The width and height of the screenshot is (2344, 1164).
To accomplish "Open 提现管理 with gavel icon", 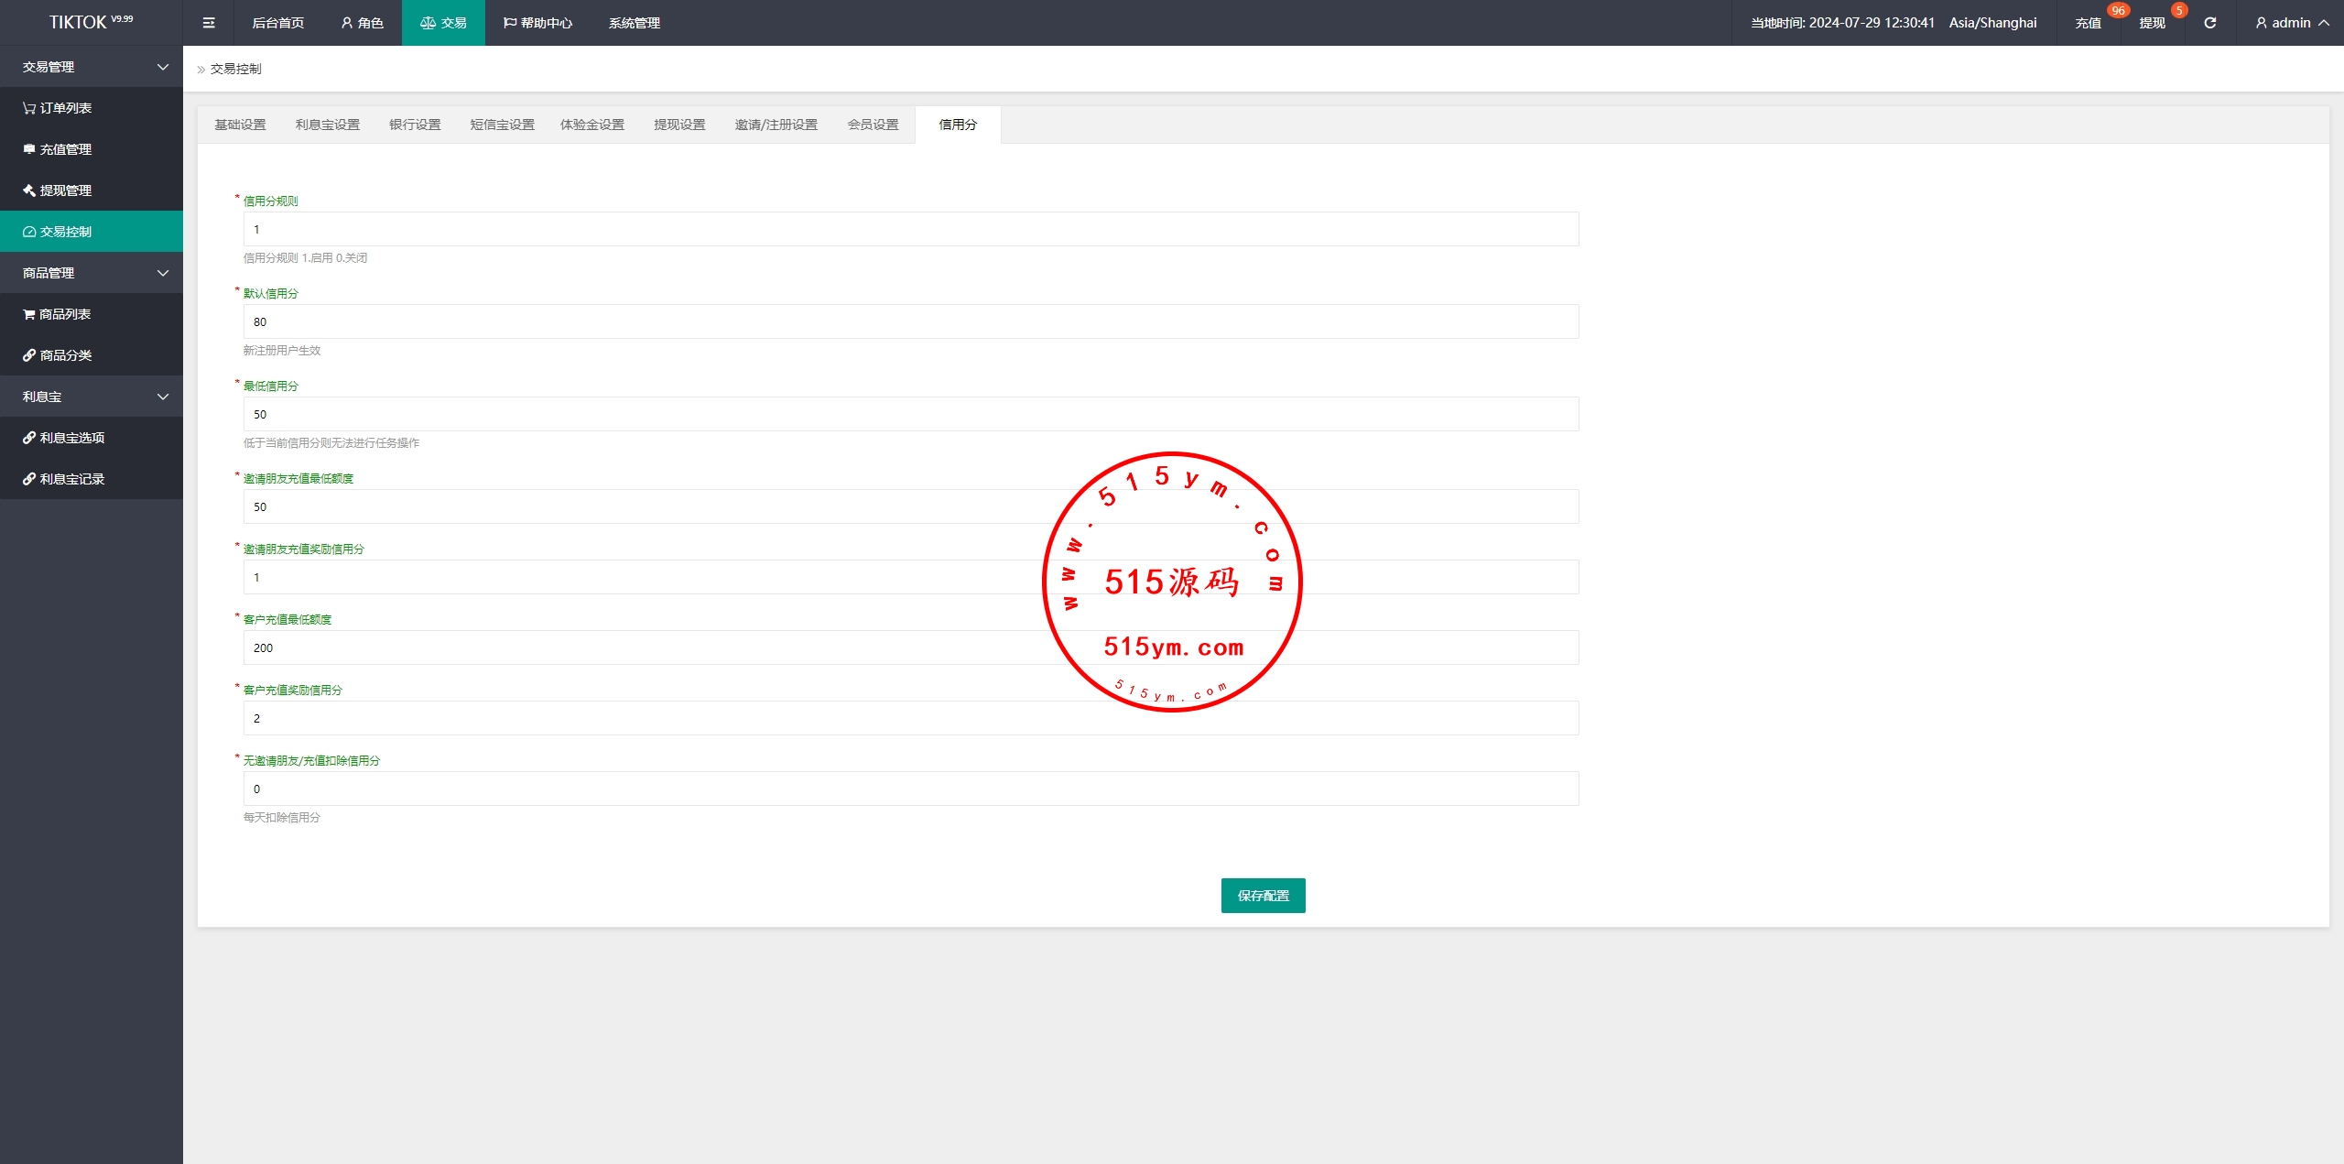I will click(x=65, y=190).
